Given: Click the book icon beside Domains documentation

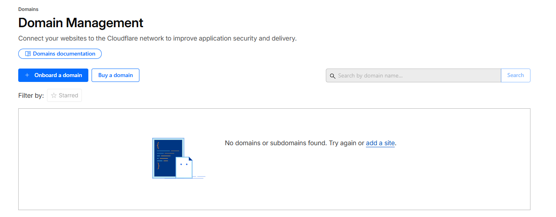Looking at the screenshot, I should 28,54.
